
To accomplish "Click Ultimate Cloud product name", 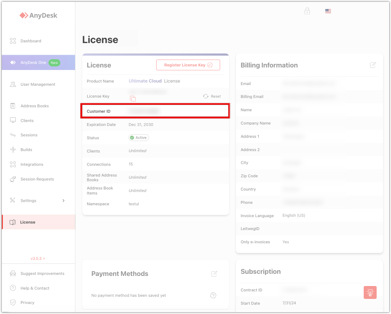I will tap(145, 81).
